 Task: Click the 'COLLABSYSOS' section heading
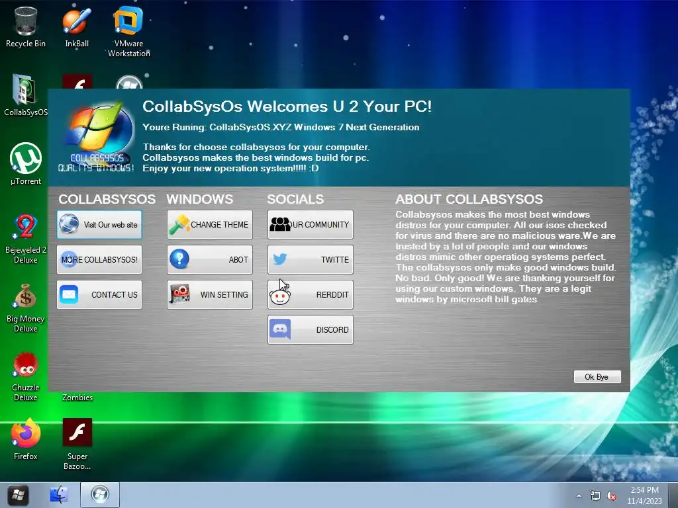107,199
